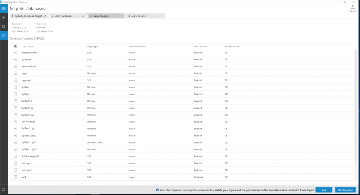Uncheck the Windows Group login checkbox
360x195 pixels.
(15, 142)
